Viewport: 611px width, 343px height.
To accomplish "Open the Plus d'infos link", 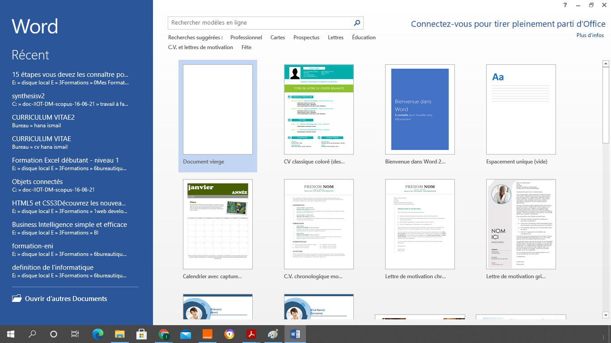I will pos(590,35).
